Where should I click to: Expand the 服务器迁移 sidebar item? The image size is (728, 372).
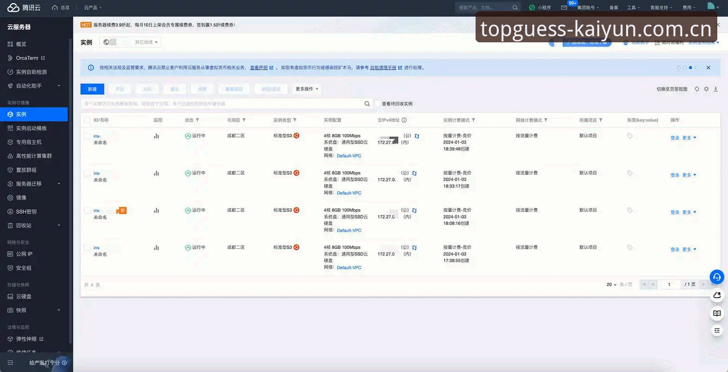point(34,184)
